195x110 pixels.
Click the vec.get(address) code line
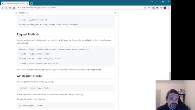(x=34, y=54)
